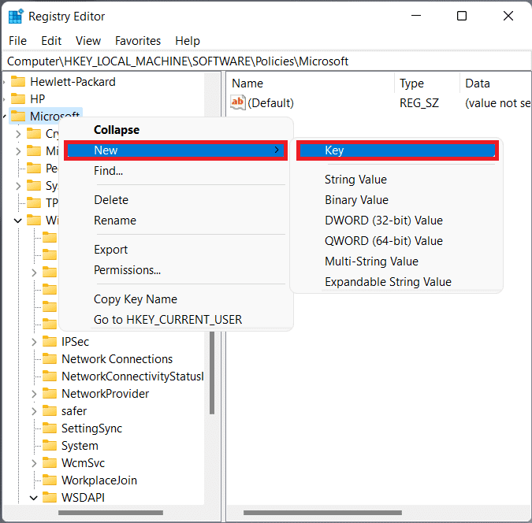The width and height of the screenshot is (532, 523).
Task: Select the Network Connections key label
Action: (117, 359)
